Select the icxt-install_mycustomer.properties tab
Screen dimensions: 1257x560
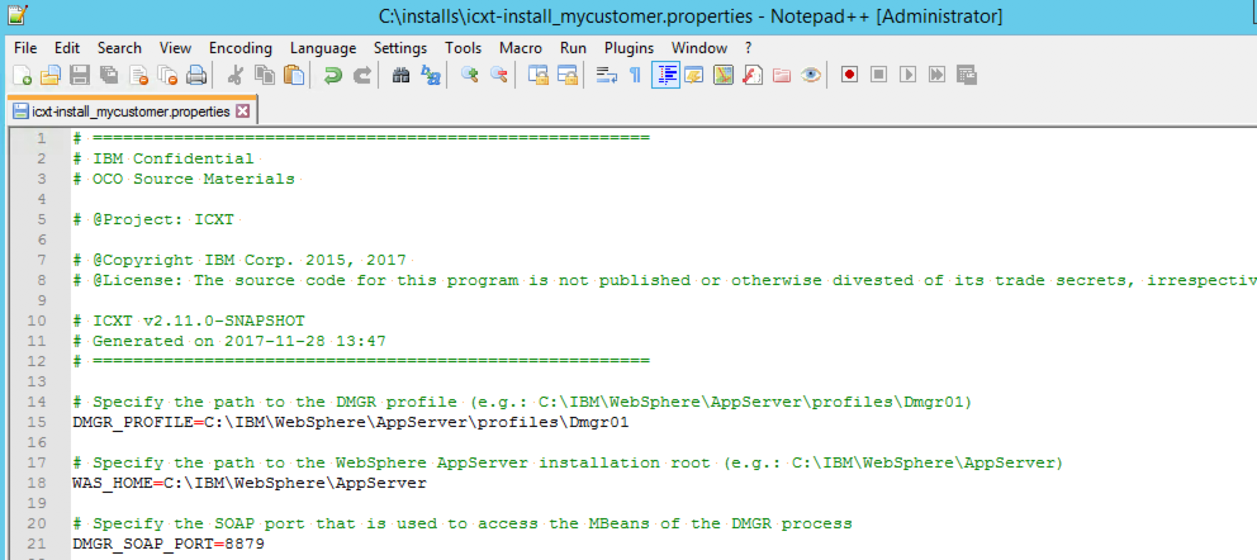point(131,111)
